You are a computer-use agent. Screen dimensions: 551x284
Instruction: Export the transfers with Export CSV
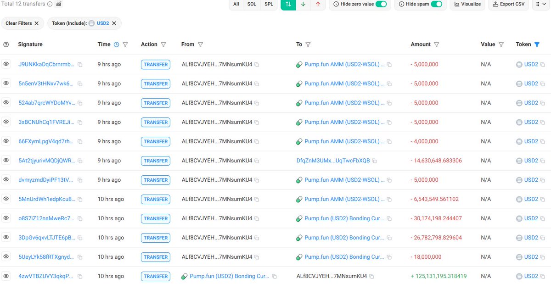click(508, 4)
